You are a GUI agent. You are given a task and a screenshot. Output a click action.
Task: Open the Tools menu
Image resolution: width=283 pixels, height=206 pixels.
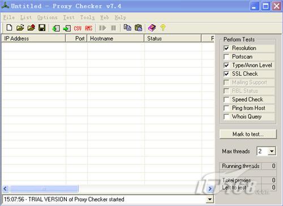pos(87,18)
